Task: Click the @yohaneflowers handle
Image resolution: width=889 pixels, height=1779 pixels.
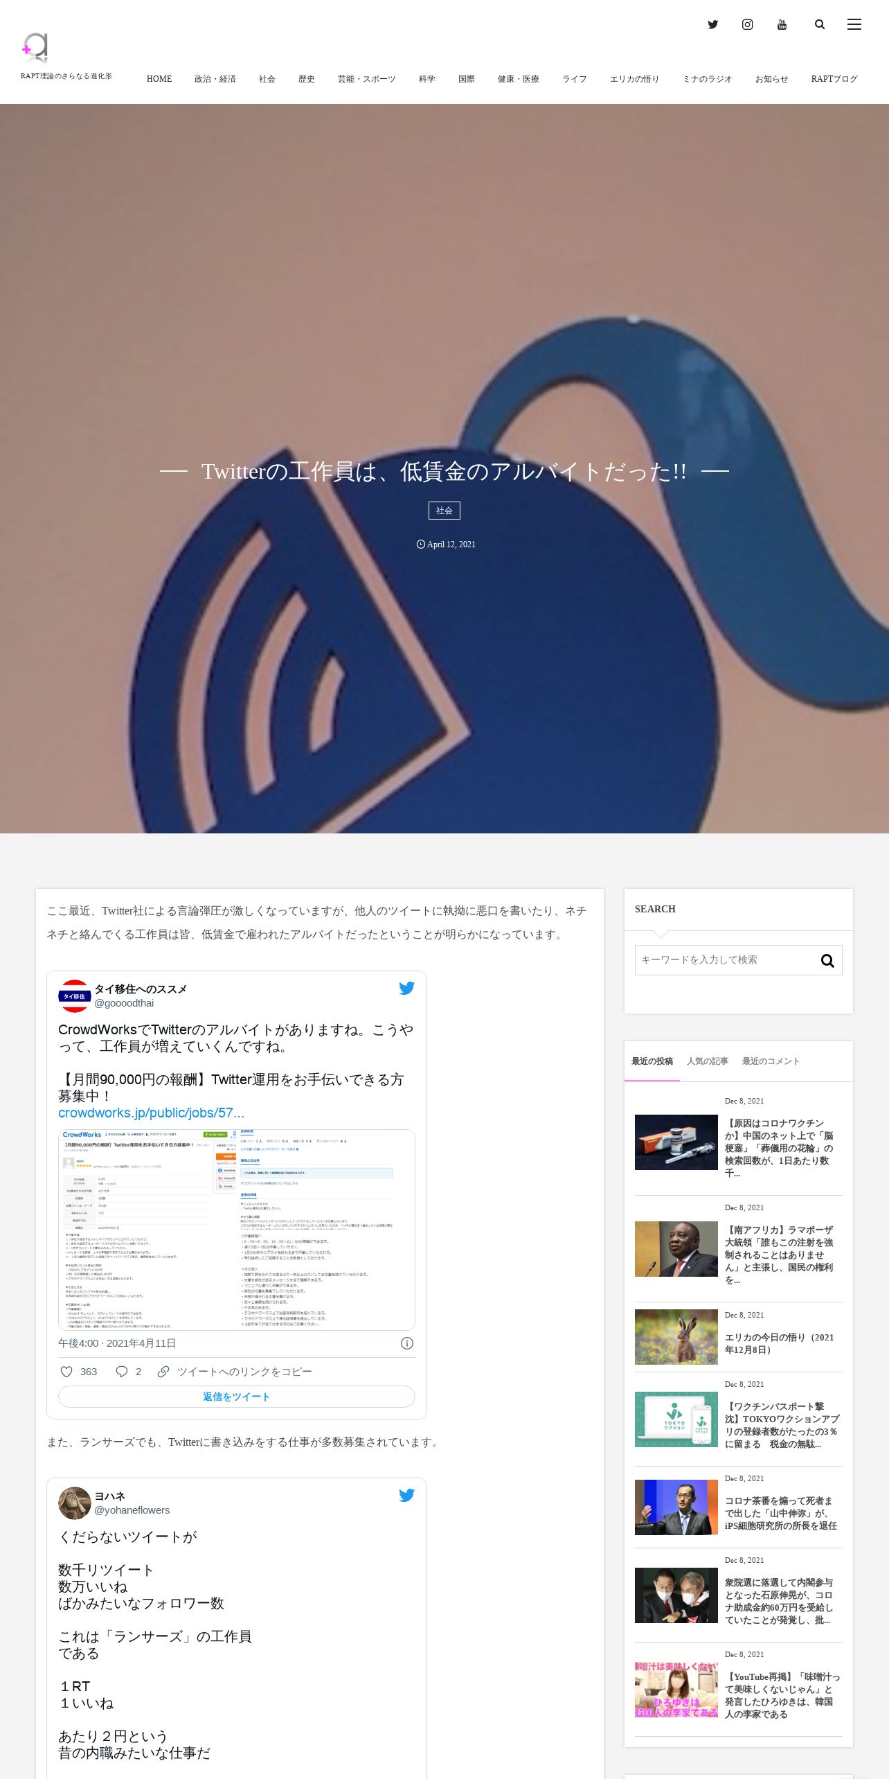Action: (x=132, y=1510)
